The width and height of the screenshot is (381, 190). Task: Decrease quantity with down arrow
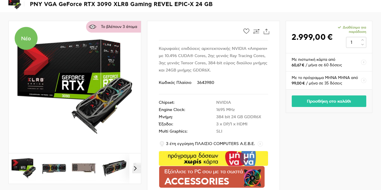point(363,45)
